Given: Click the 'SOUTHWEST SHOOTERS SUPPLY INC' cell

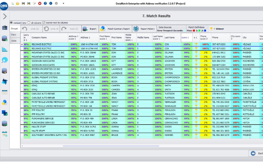Looking at the screenshot, I should pyautogui.click(x=49, y=135).
